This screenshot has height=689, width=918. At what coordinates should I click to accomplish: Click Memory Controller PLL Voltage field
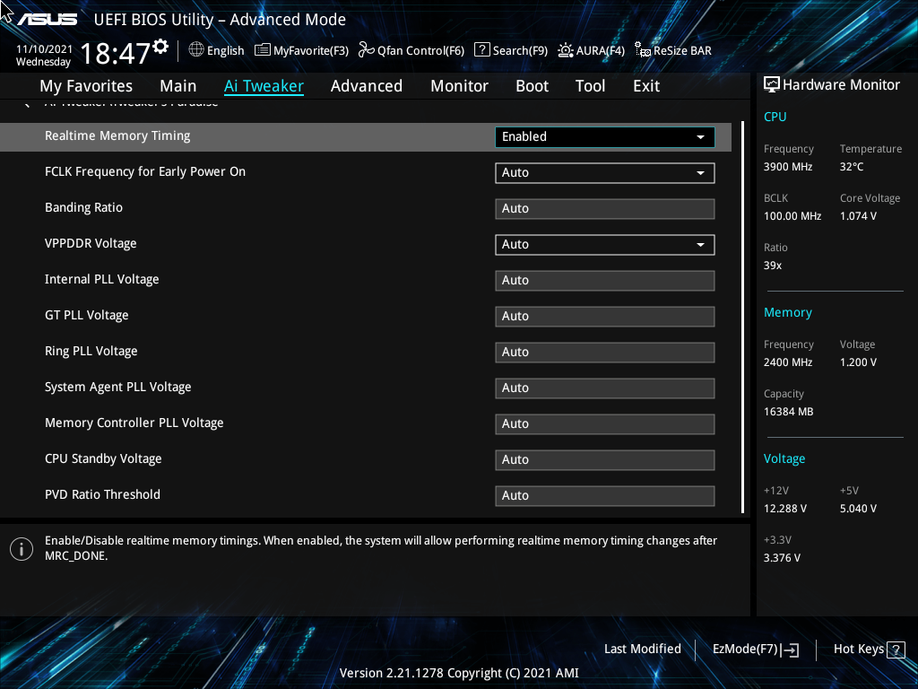[605, 423]
